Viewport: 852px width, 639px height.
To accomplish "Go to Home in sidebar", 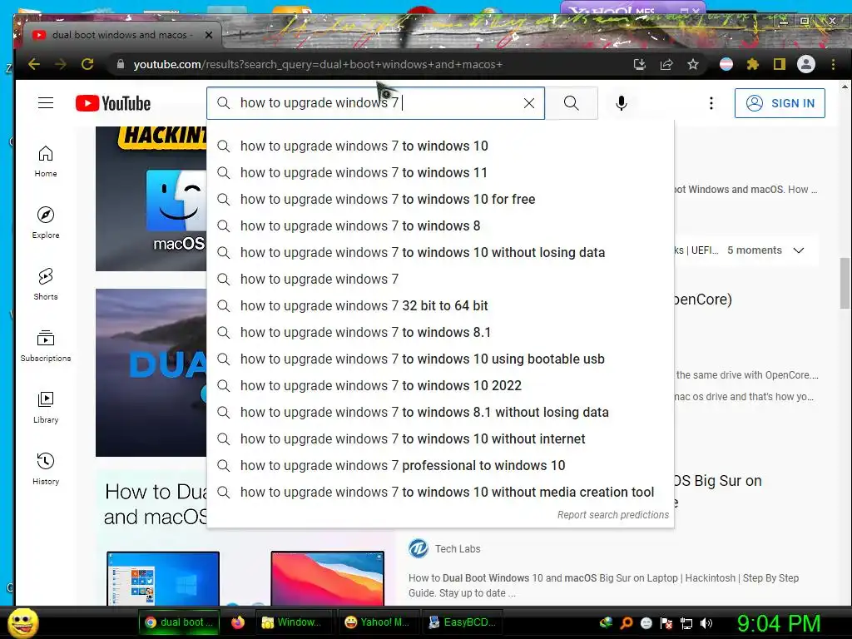I will (46, 161).
